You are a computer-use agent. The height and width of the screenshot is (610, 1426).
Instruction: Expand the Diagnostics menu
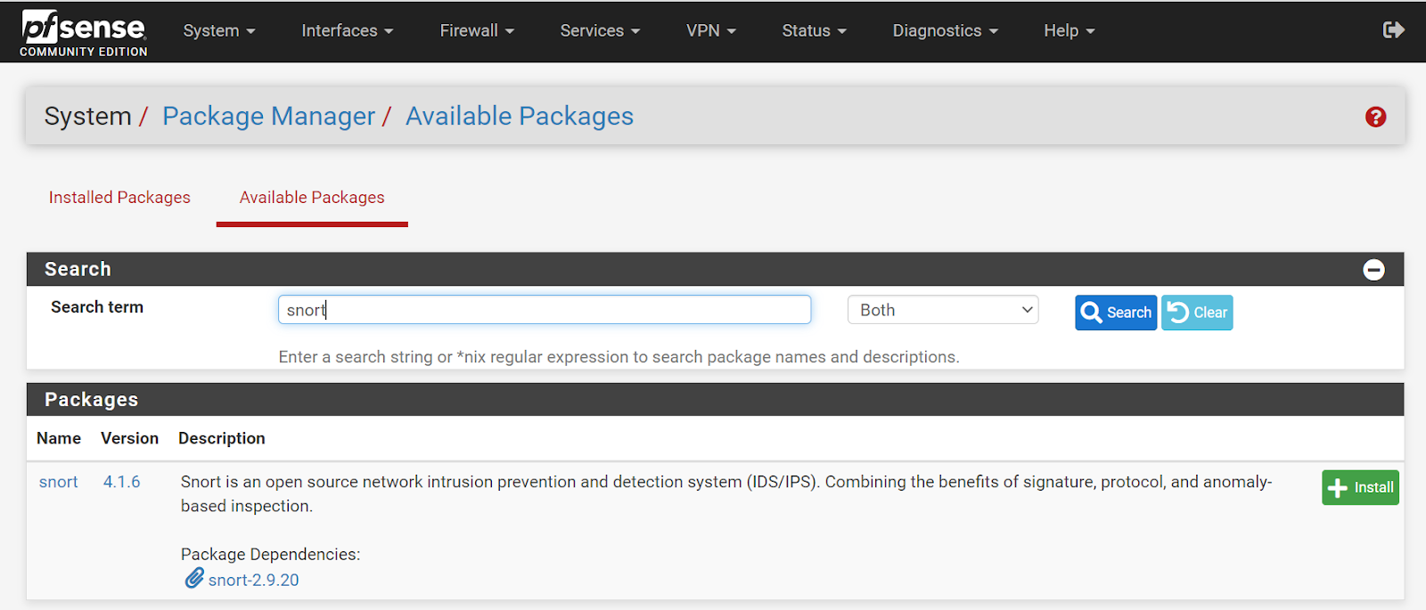[x=945, y=30]
